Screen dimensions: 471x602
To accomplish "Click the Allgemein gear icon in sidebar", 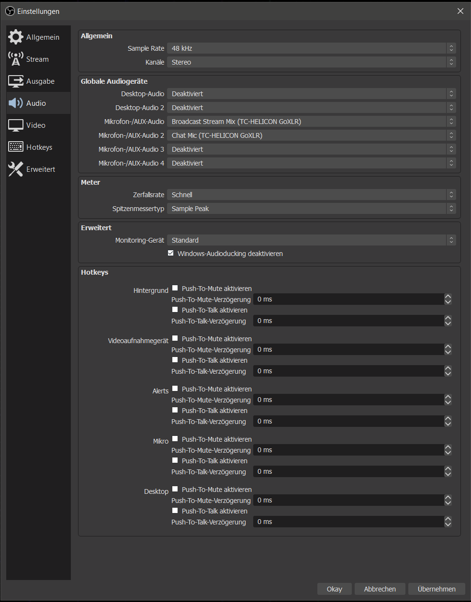I will 15,37.
